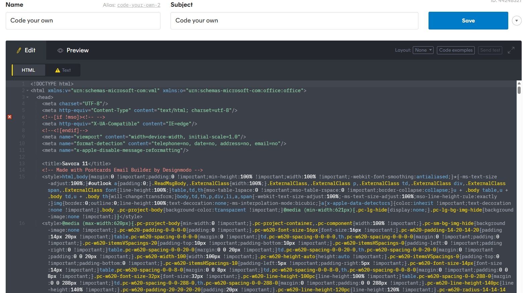Click the 'Made with Postcards Email Builder' comment
Screen dimensions: 523x293
[122, 170]
